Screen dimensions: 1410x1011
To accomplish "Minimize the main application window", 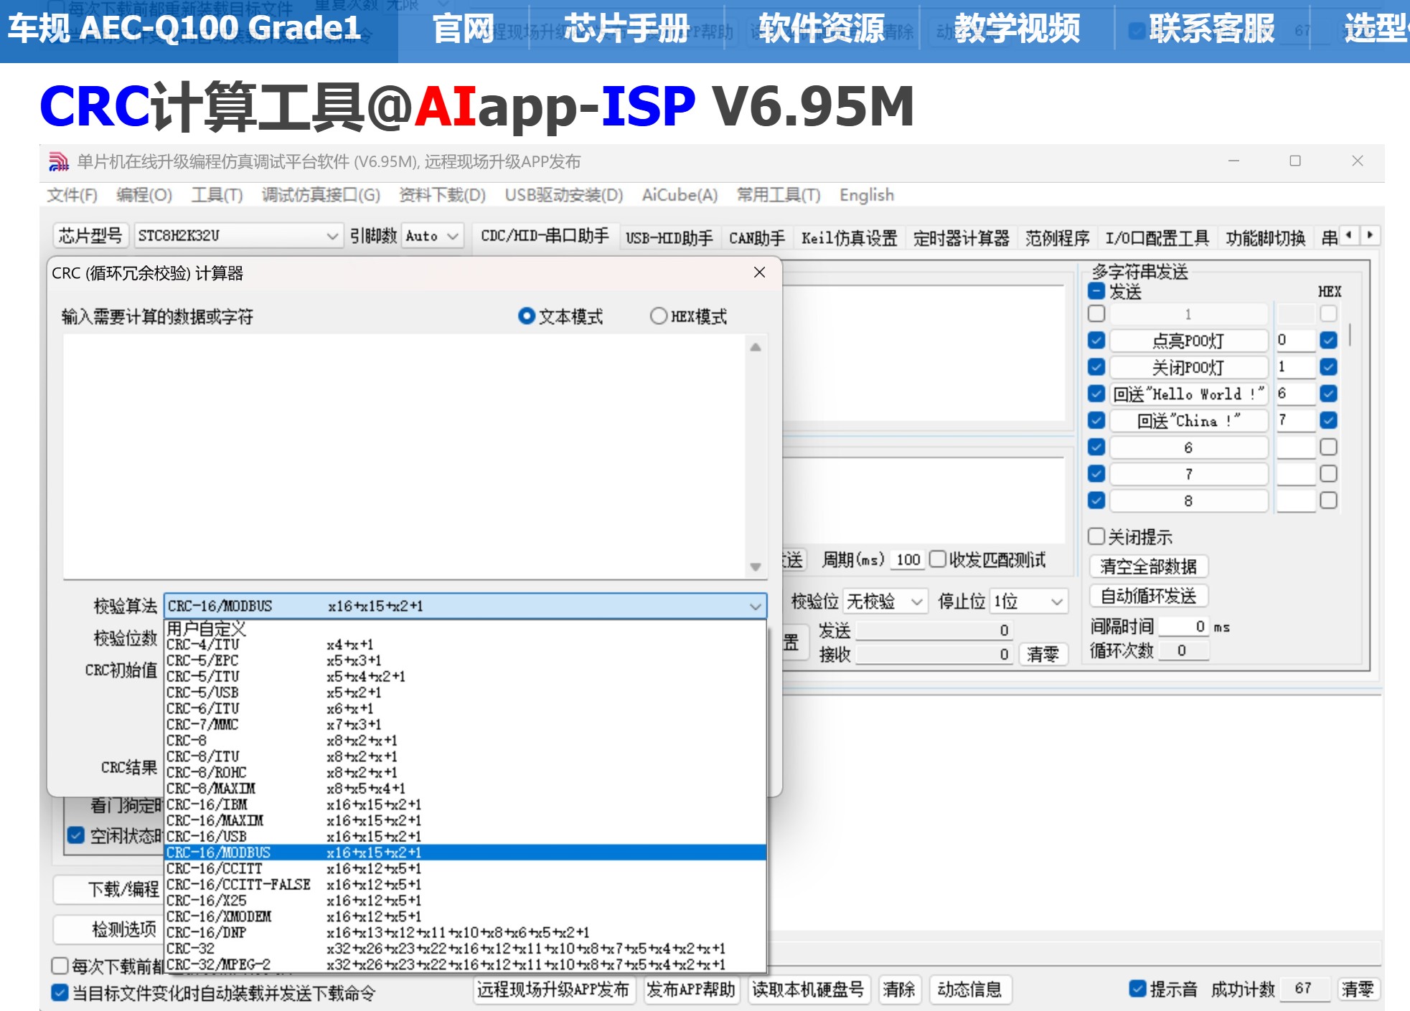I will coord(1233,161).
